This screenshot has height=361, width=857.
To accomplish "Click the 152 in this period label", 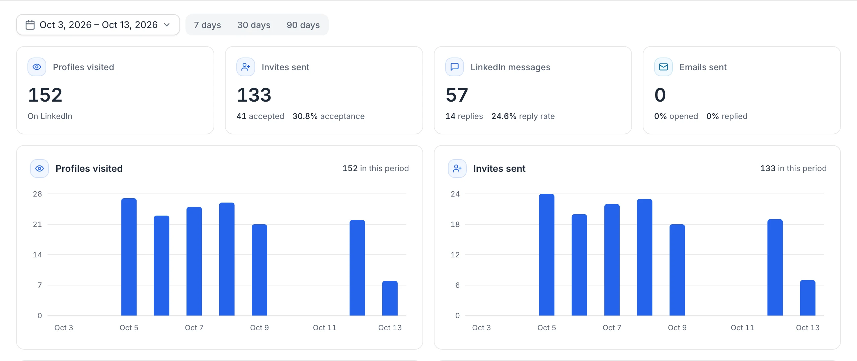I will pyautogui.click(x=376, y=168).
